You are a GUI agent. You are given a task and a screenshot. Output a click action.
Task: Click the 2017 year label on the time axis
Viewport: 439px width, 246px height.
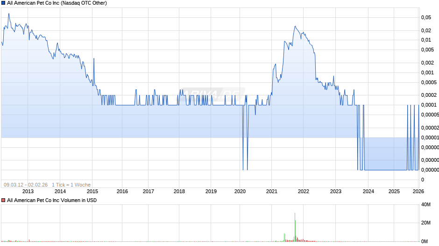(x=149, y=191)
